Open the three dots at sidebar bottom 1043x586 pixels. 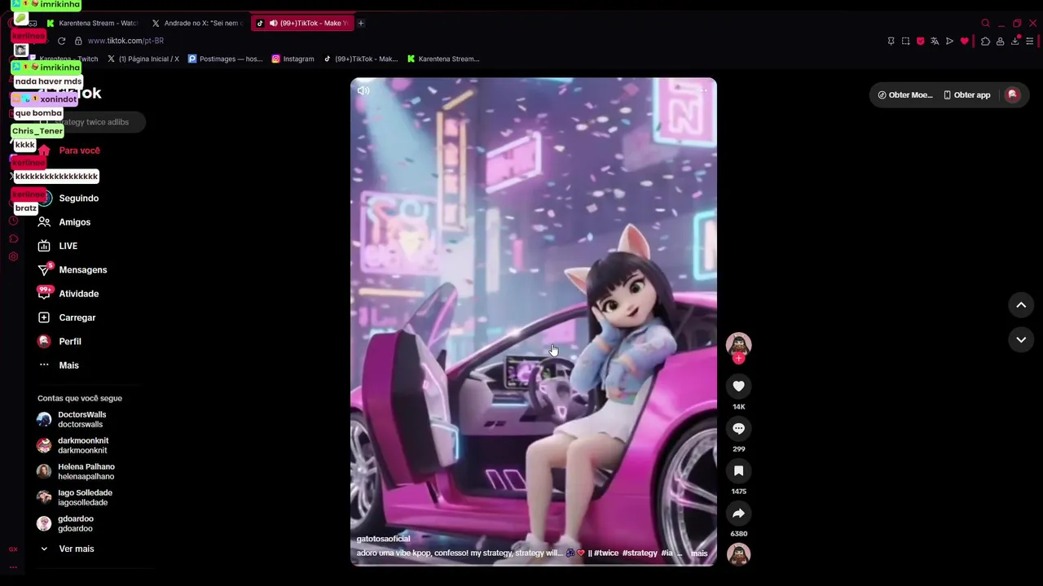pyautogui.click(x=13, y=566)
